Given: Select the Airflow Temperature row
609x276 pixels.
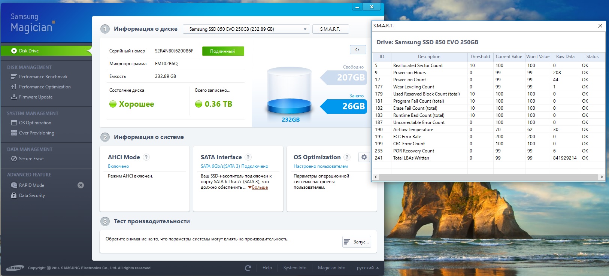Looking at the screenshot, I should click(x=489, y=130).
